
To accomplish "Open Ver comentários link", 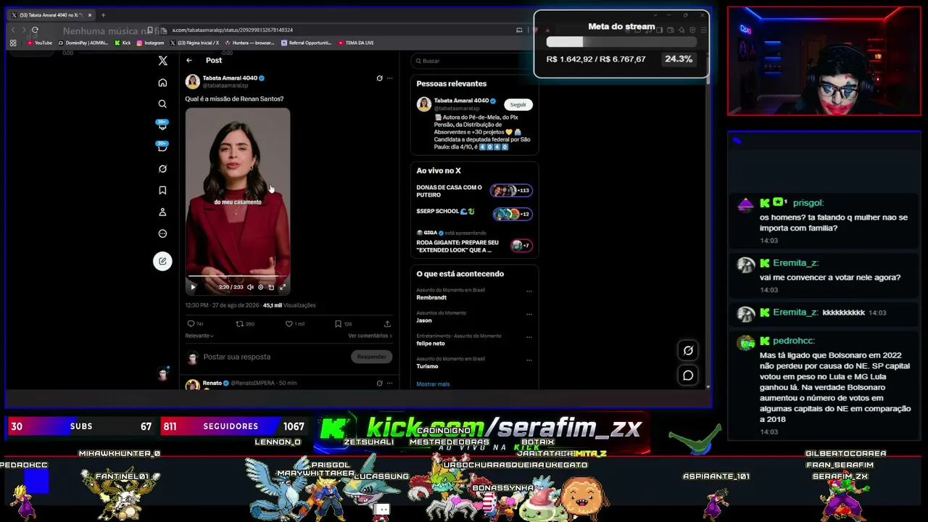I will pyautogui.click(x=370, y=336).
